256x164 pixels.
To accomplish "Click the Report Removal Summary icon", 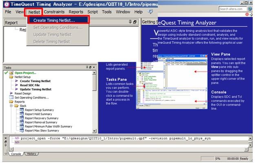I will [22, 122].
